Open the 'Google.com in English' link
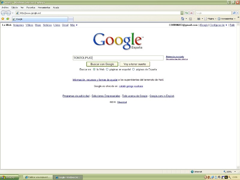Image resolution: width=240 pixels, height=180 pixels. tap(162, 96)
